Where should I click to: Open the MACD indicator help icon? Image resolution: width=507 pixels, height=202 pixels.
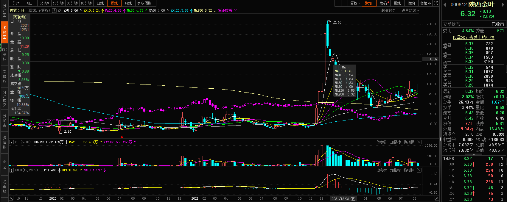(12, 170)
